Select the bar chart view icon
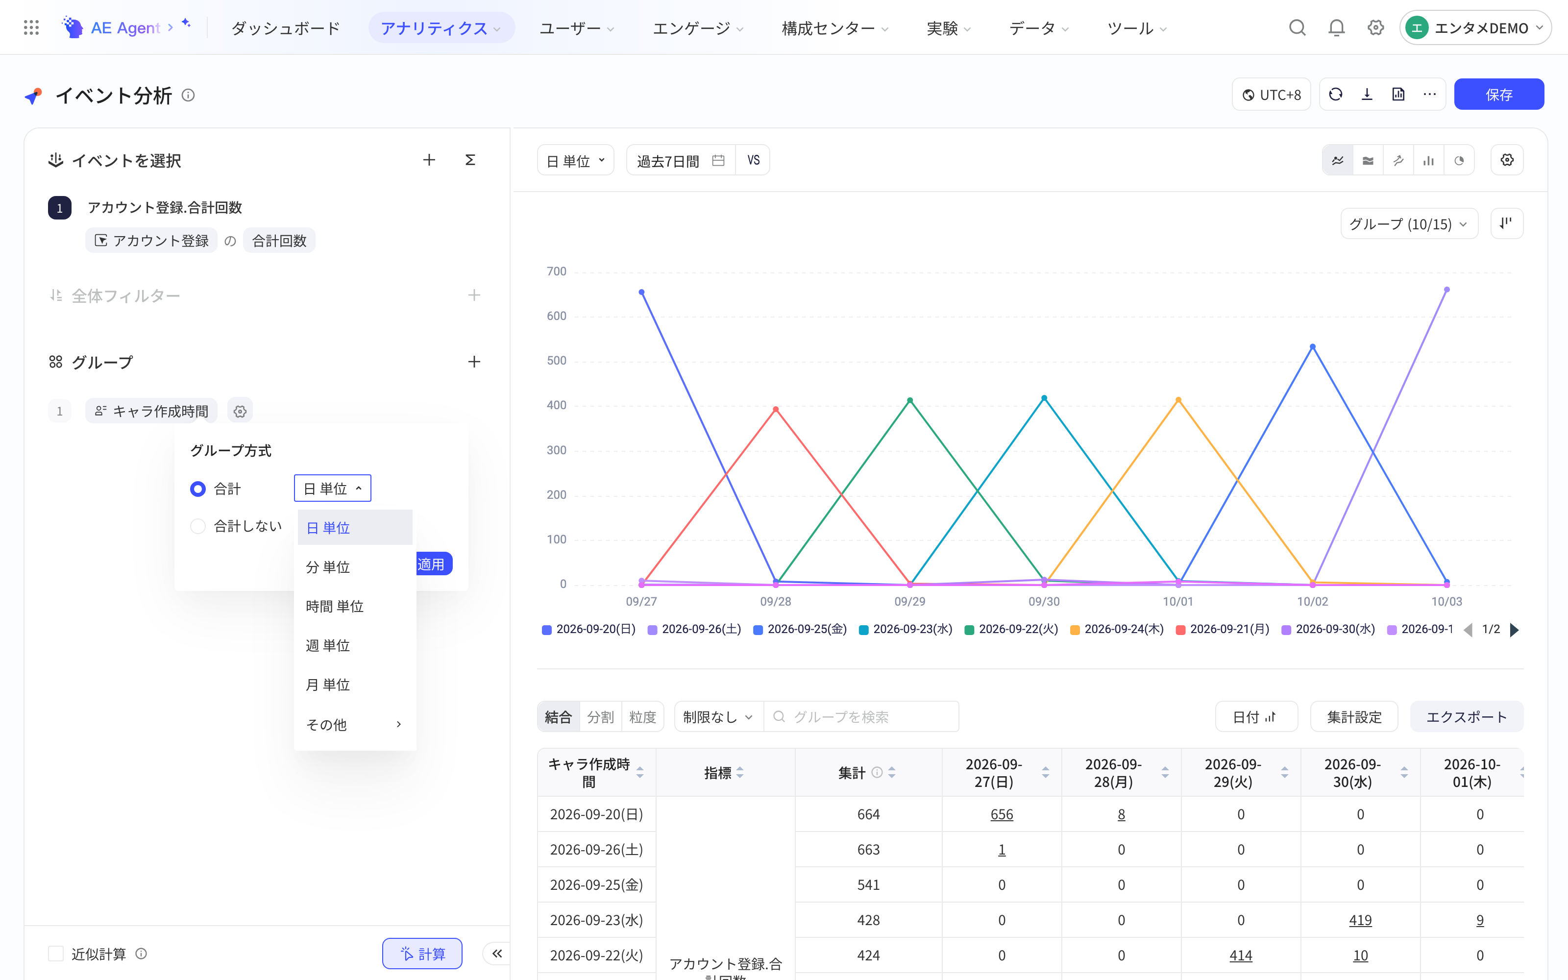This screenshot has height=980, width=1568. (x=1428, y=160)
